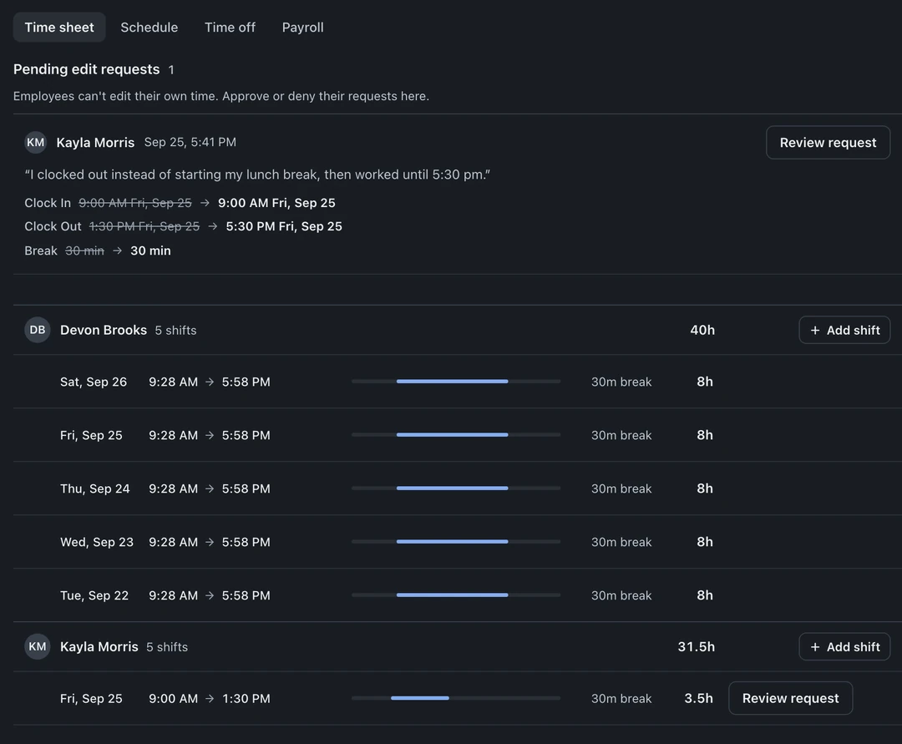902x744 pixels.
Task: Click the new clock in '9:00 AM Fri, Sep 25'
Action: point(276,203)
